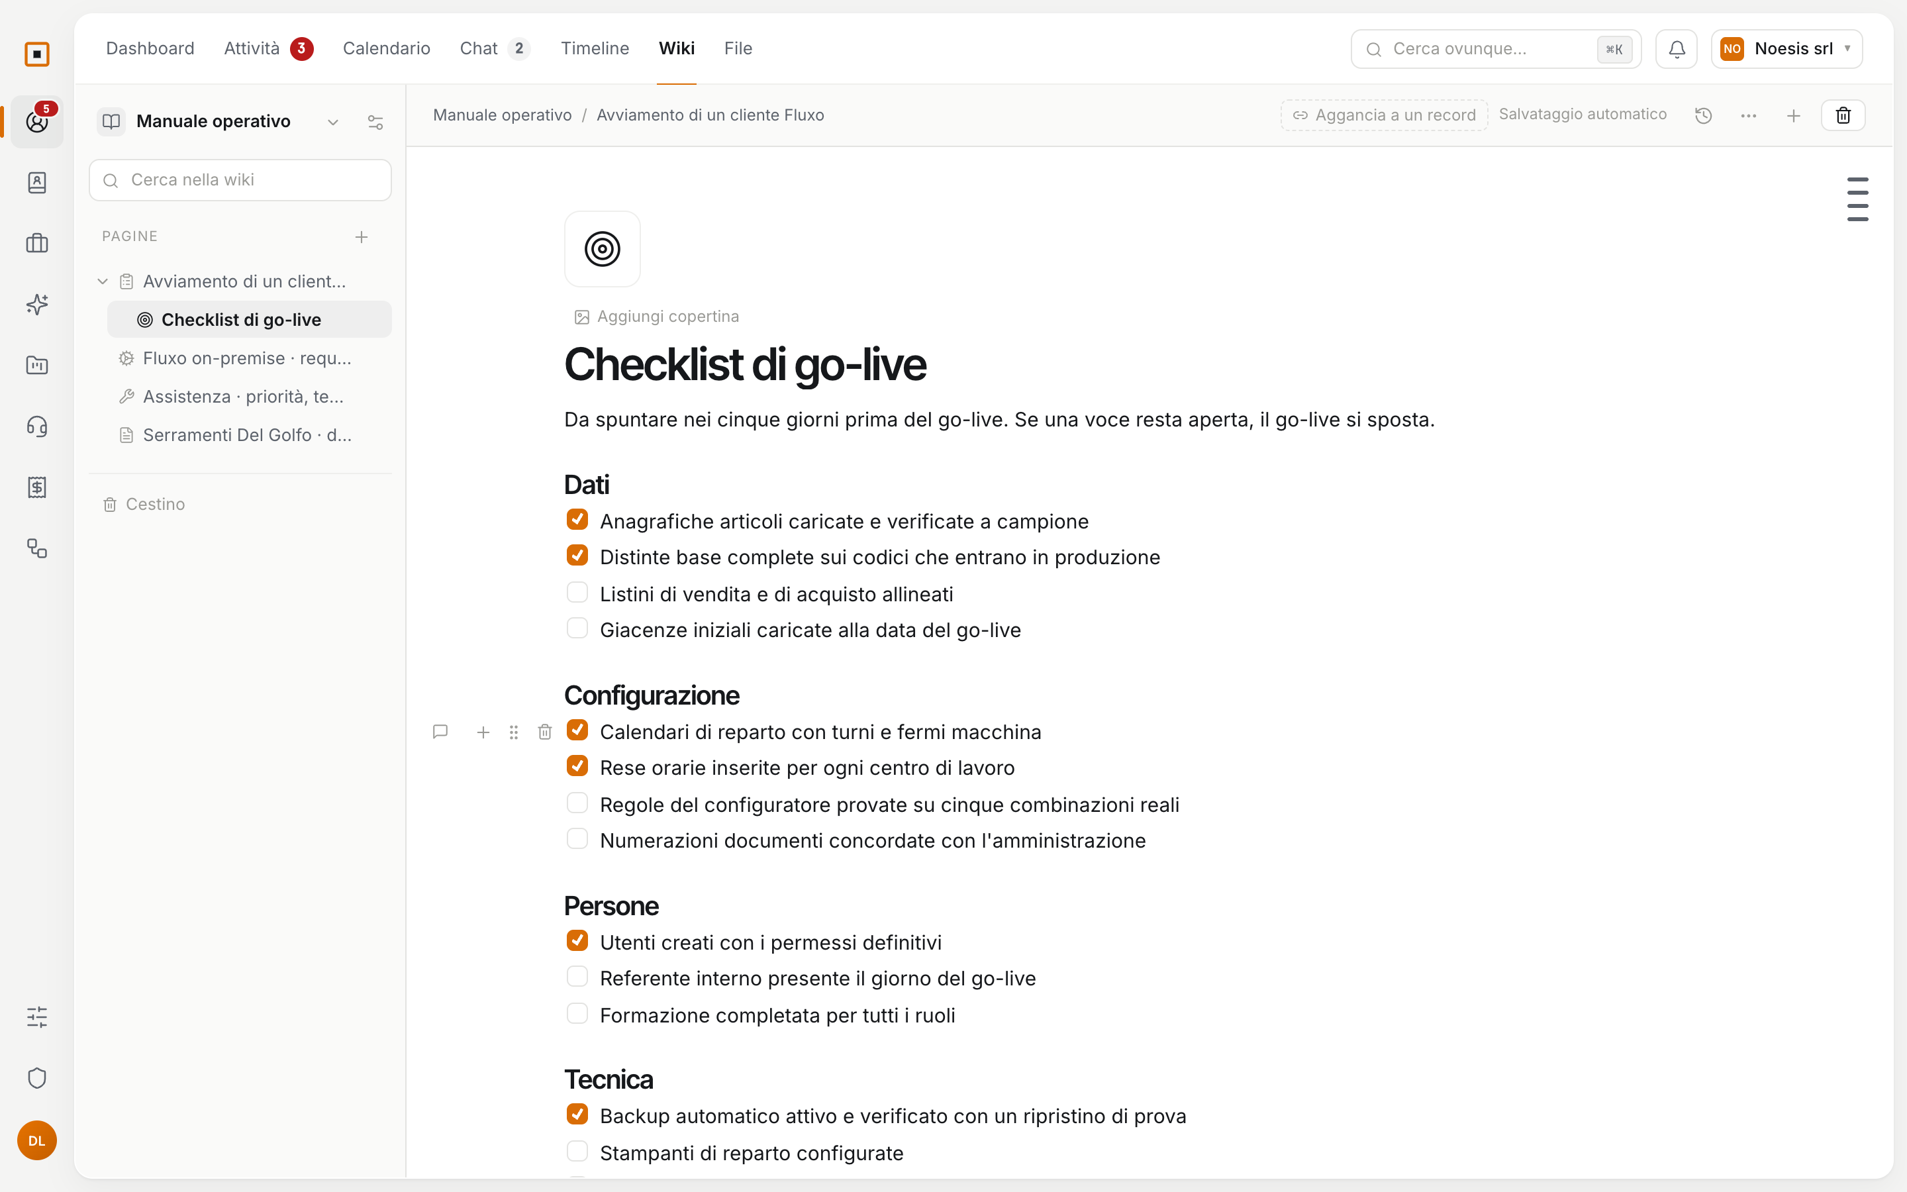
Task: Open page version history icon
Action: coord(1703,116)
